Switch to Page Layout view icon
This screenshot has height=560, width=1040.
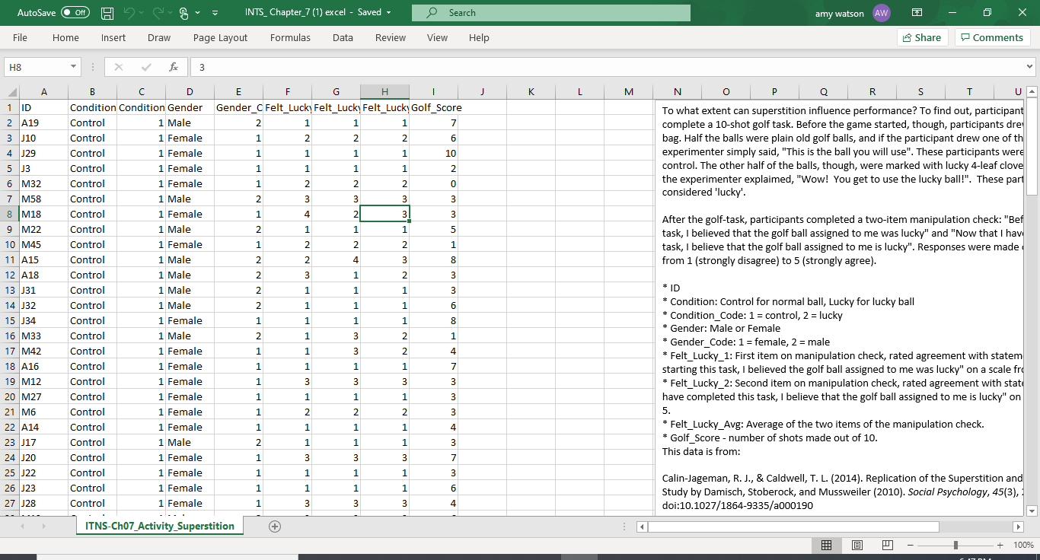point(857,545)
